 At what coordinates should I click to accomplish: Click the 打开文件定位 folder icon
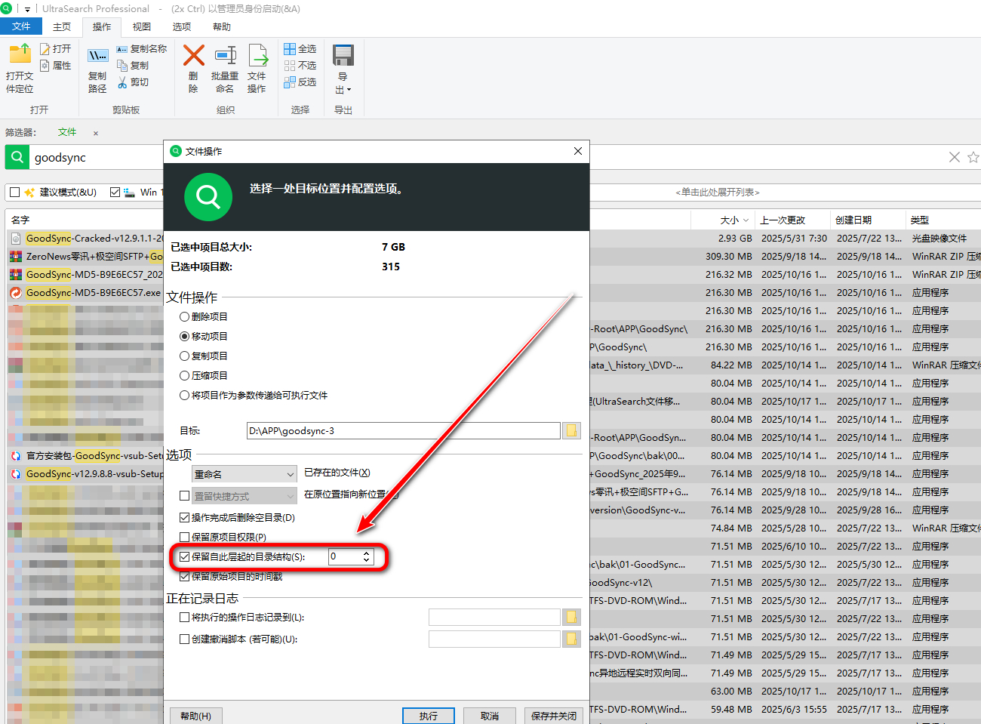click(x=20, y=54)
